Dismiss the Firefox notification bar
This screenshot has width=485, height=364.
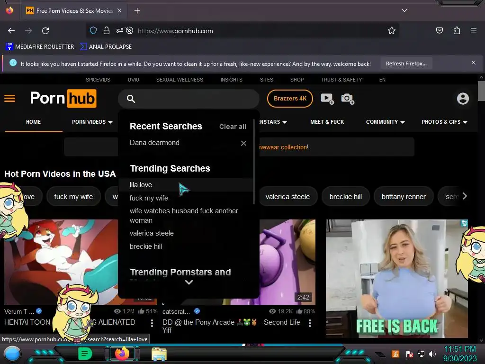(474, 63)
